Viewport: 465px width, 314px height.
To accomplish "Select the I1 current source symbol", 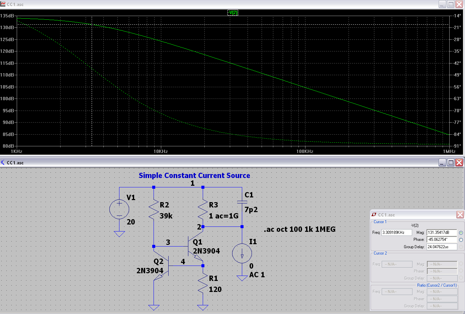I will (x=242, y=253).
